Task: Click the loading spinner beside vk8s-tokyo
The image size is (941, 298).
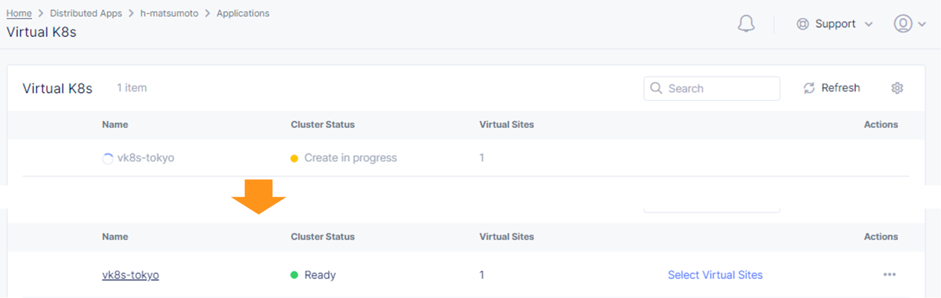Action: (x=107, y=158)
